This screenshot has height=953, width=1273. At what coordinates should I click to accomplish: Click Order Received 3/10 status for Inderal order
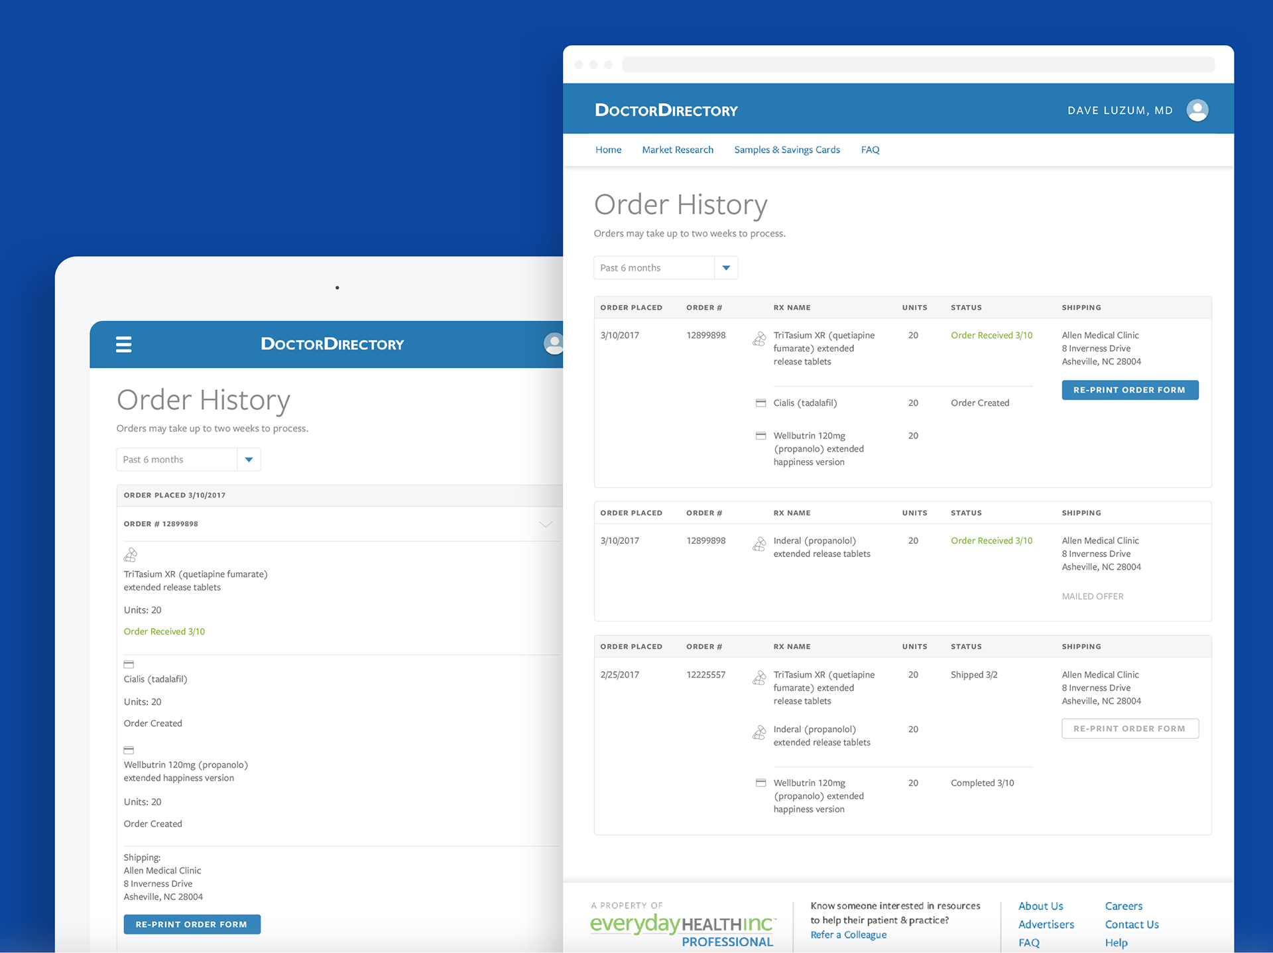click(x=991, y=541)
